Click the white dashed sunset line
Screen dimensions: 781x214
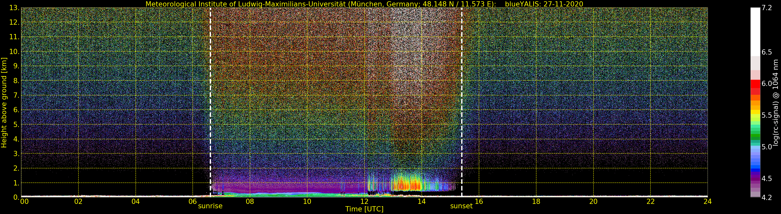(x=461, y=102)
